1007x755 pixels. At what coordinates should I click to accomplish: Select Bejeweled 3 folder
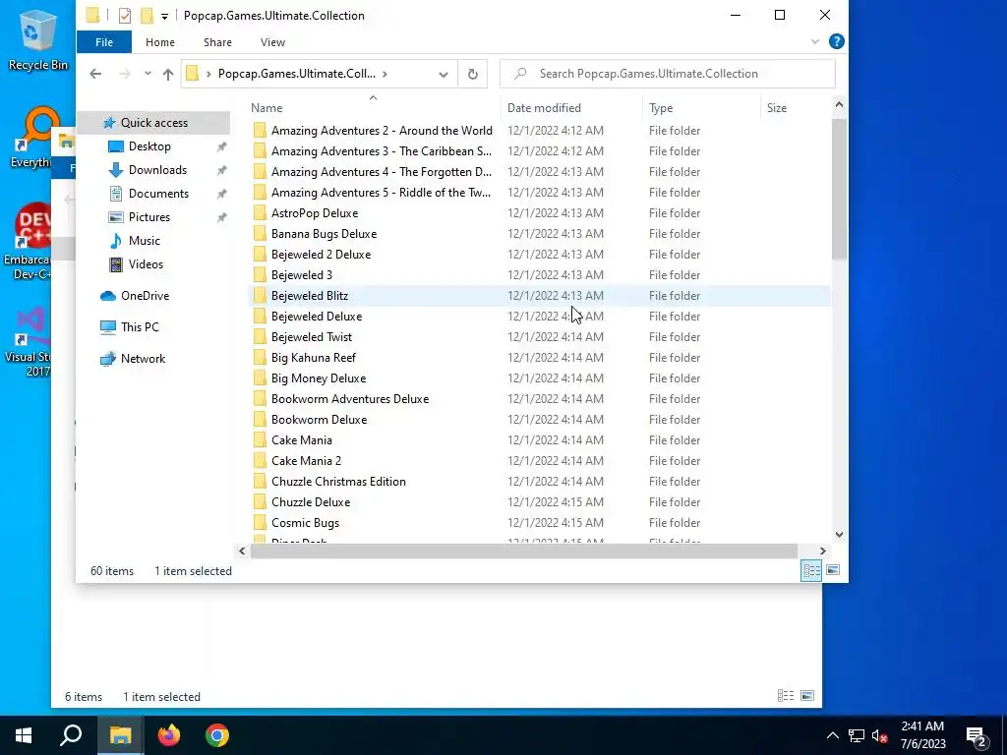[540, 275]
